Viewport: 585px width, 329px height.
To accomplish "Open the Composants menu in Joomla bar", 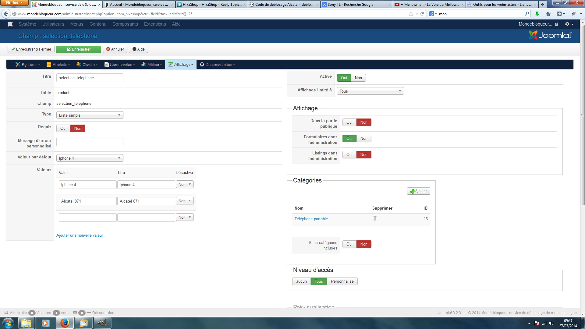I will pyautogui.click(x=125, y=24).
